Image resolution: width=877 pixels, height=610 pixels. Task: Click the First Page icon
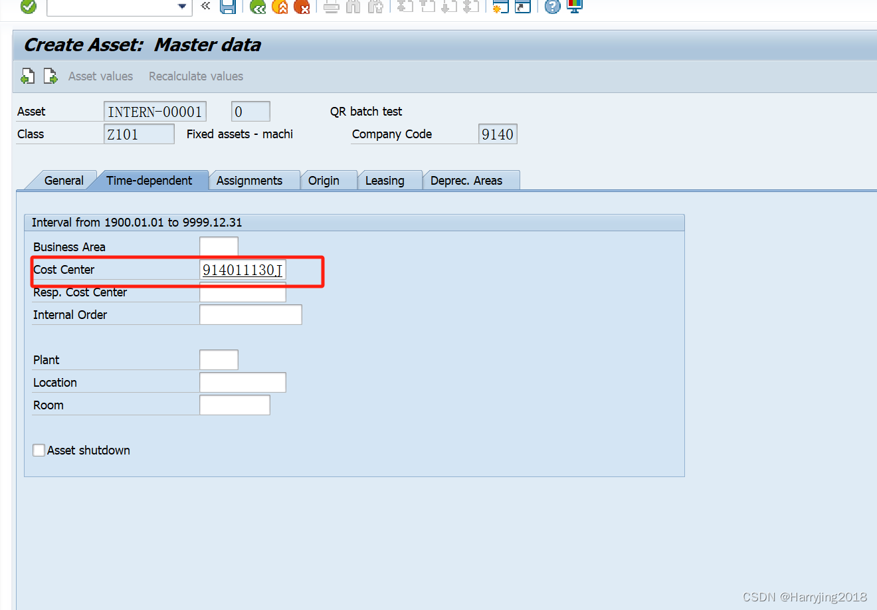coord(405,7)
